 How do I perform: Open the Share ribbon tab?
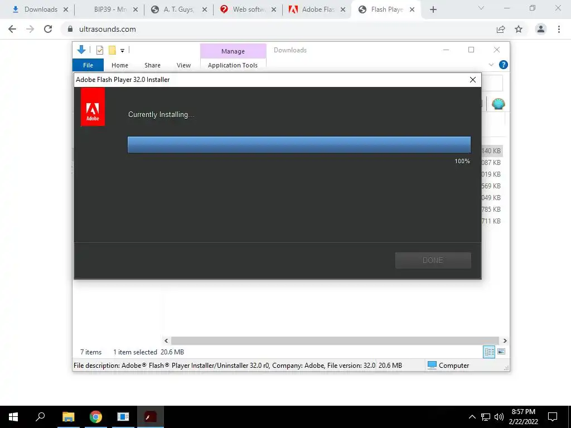152,65
